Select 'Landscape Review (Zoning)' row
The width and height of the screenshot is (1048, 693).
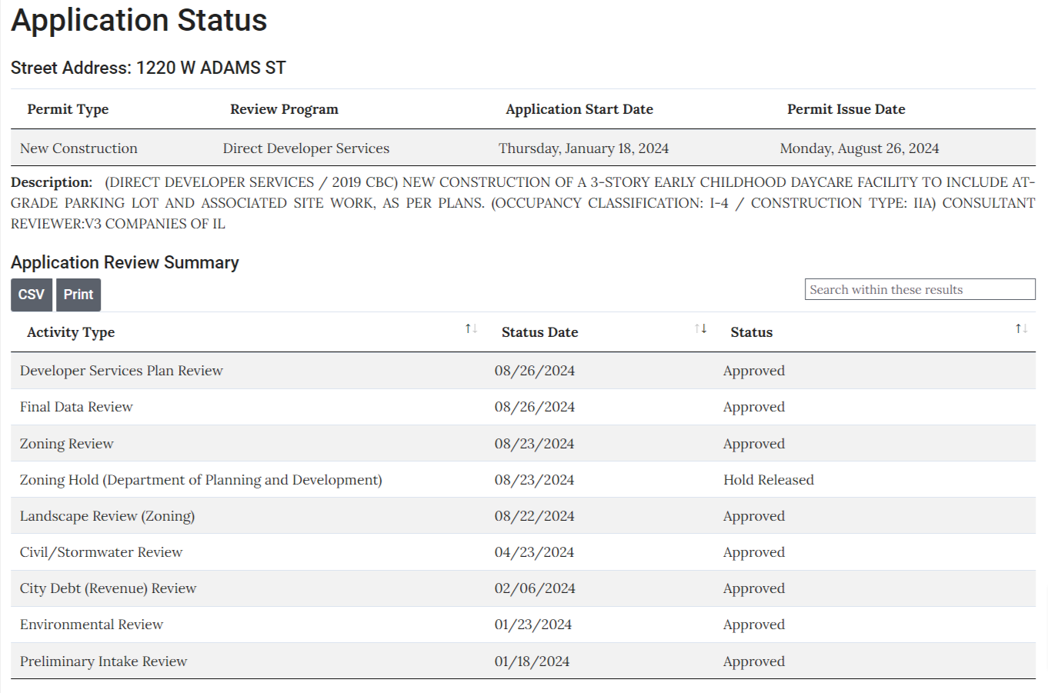coord(523,516)
